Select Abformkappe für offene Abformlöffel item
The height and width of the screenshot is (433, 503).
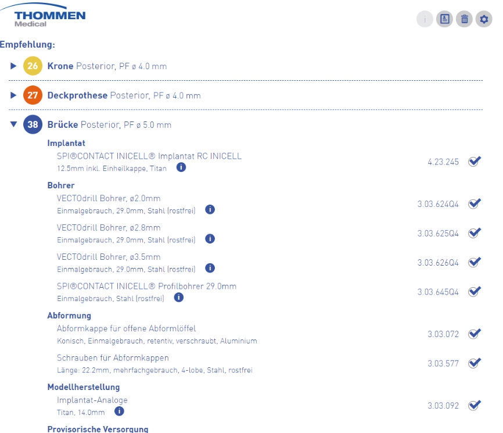pos(127,328)
